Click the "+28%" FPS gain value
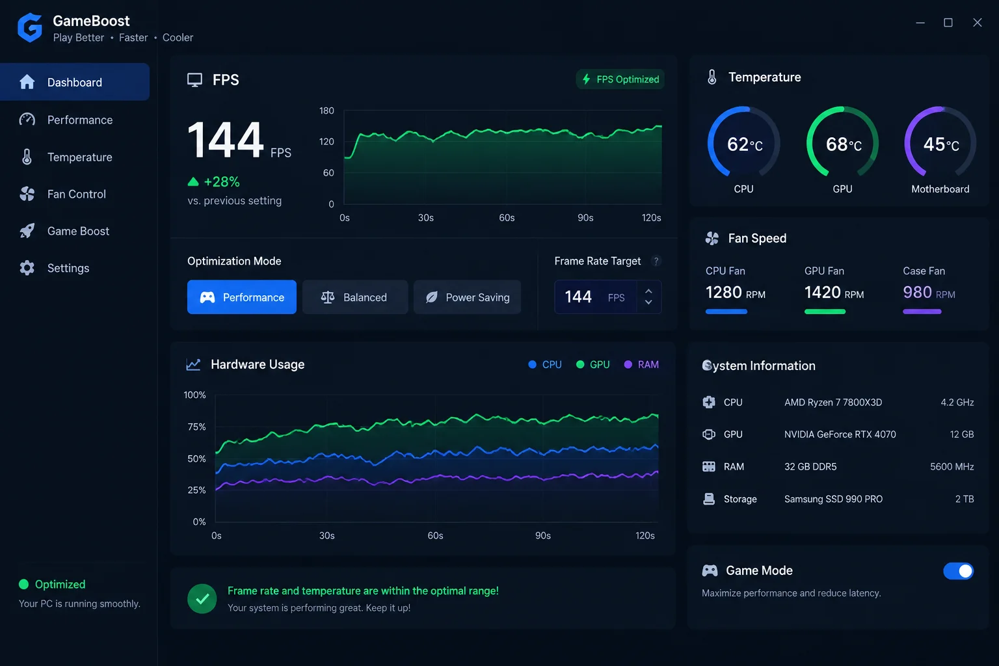 pos(222,182)
